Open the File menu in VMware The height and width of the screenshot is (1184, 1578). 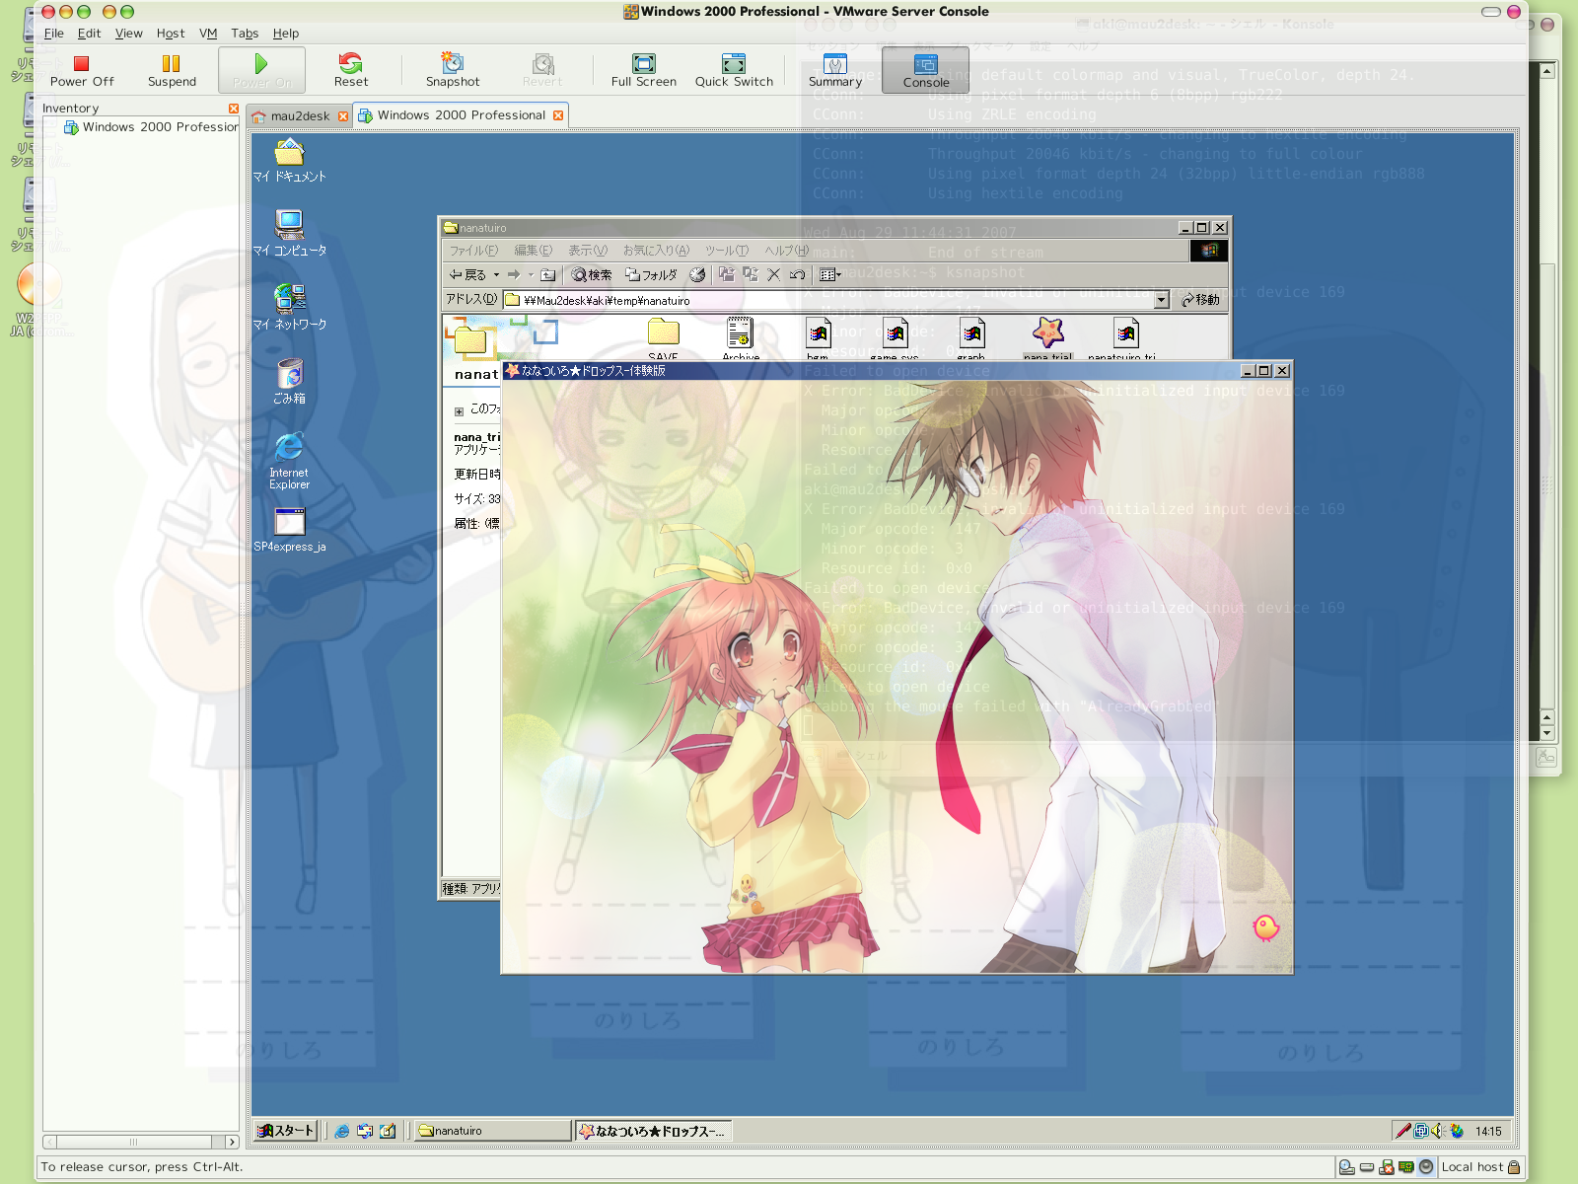coord(53,34)
